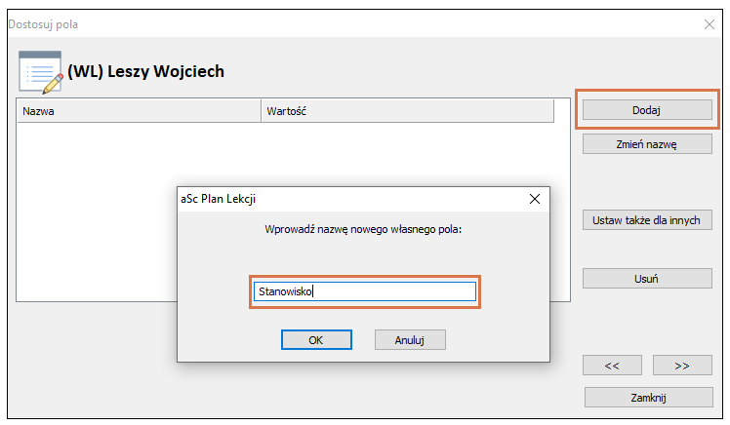Click the Wprowadź nazwę nowego własnego pola label
This screenshot has height=425, width=730.
tap(363, 229)
